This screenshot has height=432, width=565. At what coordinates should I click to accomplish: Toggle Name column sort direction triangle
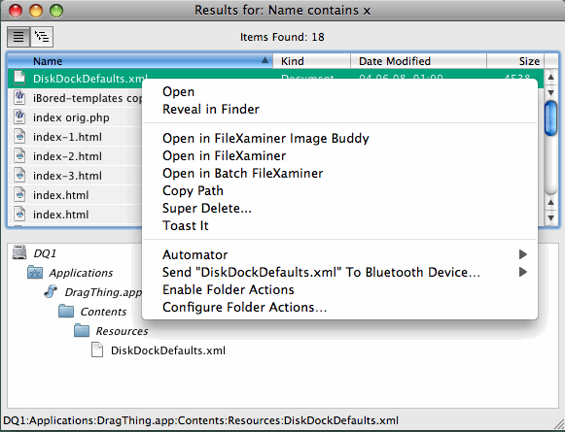[265, 60]
